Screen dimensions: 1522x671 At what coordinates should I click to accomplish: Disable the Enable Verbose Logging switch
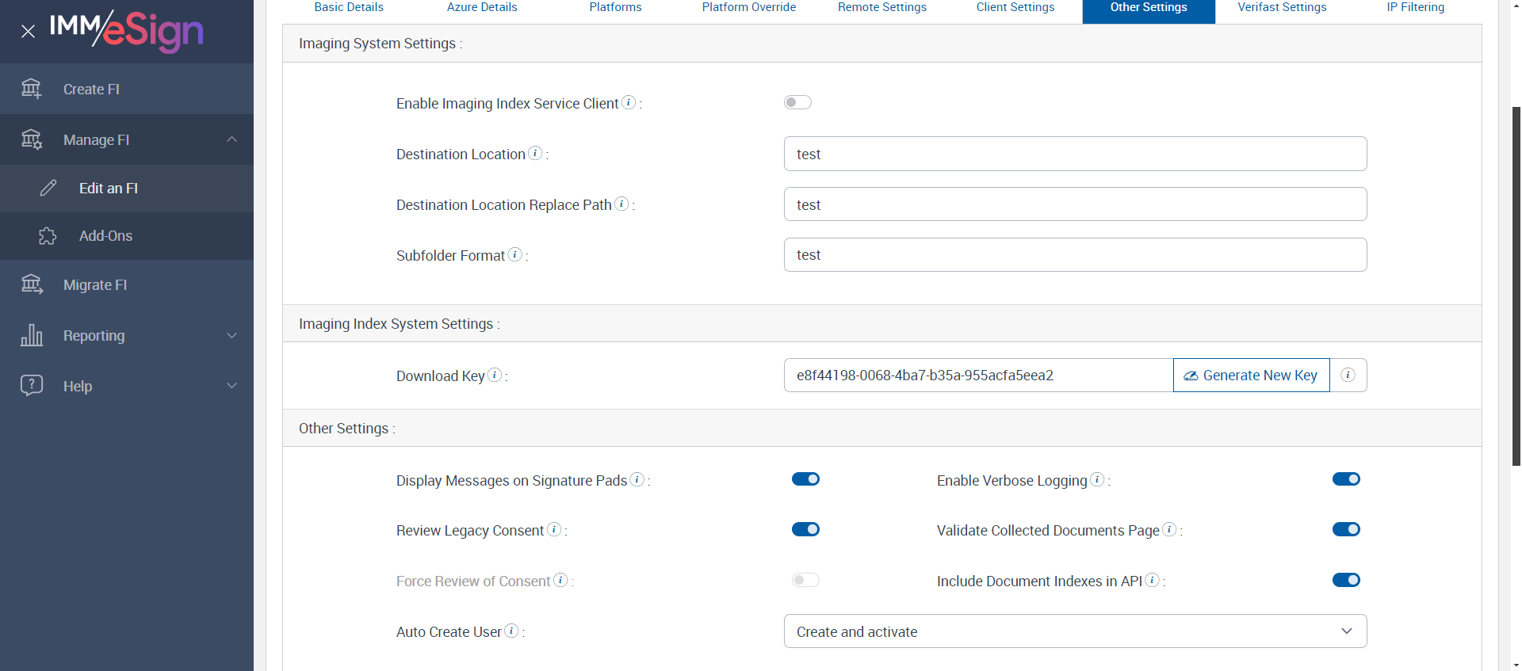point(1346,479)
